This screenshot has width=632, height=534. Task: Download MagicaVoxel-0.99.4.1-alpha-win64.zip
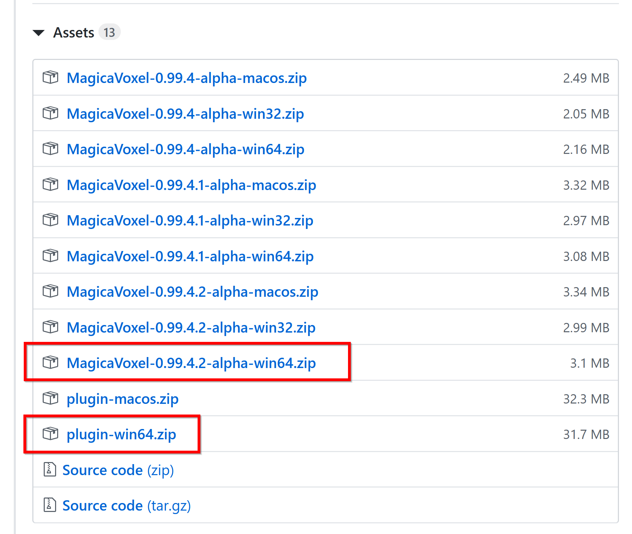tap(190, 256)
